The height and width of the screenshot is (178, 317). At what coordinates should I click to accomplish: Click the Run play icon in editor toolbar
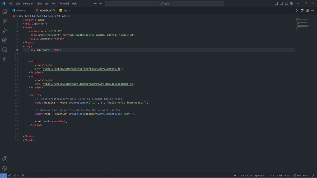pyautogui.click(x=297, y=10)
